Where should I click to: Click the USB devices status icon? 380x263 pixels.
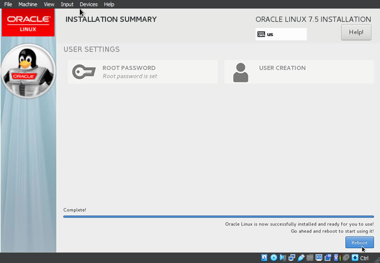click(301, 258)
